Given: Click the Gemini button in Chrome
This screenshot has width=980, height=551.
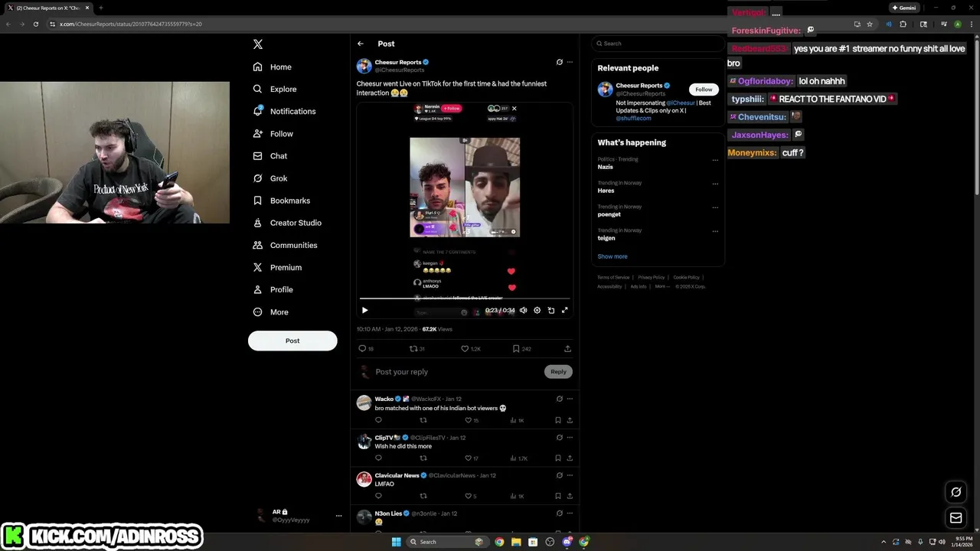Looking at the screenshot, I should pos(904,8).
